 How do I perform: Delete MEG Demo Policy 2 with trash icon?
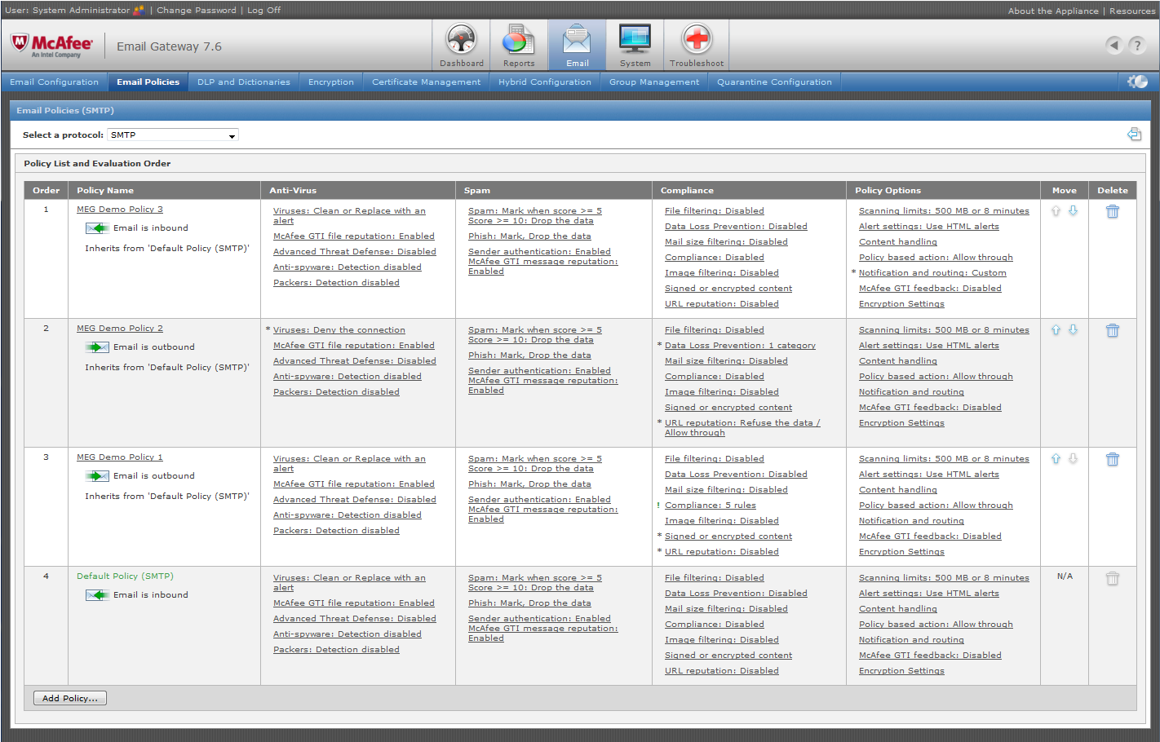coord(1112,330)
